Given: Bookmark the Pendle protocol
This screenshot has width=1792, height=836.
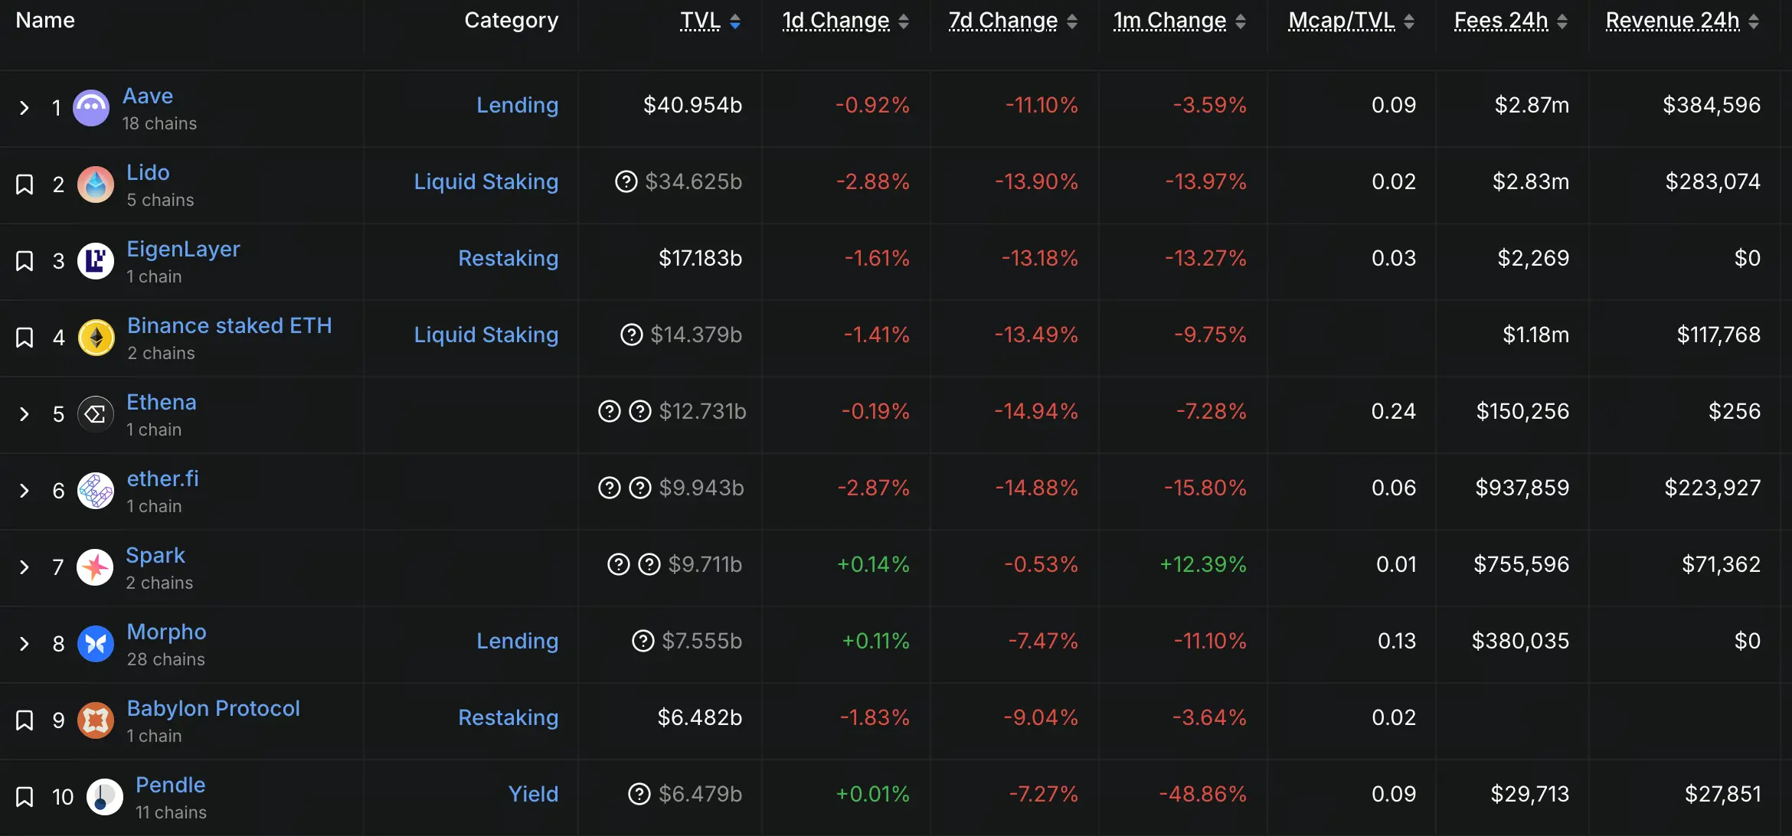Looking at the screenshot, I should 25,797.
